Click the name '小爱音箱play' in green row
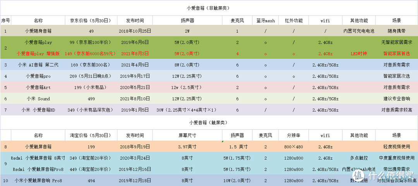Screen dimensions: 418x186 click(x=38, y=42)
